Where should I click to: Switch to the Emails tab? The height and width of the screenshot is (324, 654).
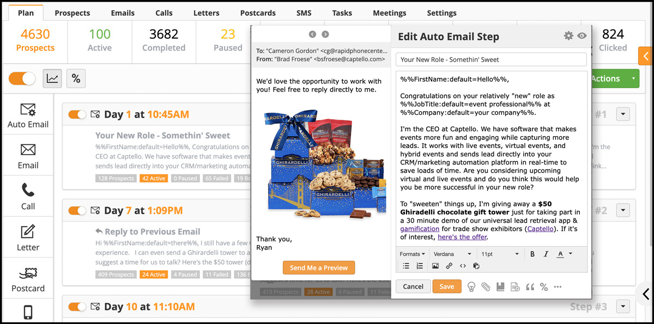click(x=123, y=13)
